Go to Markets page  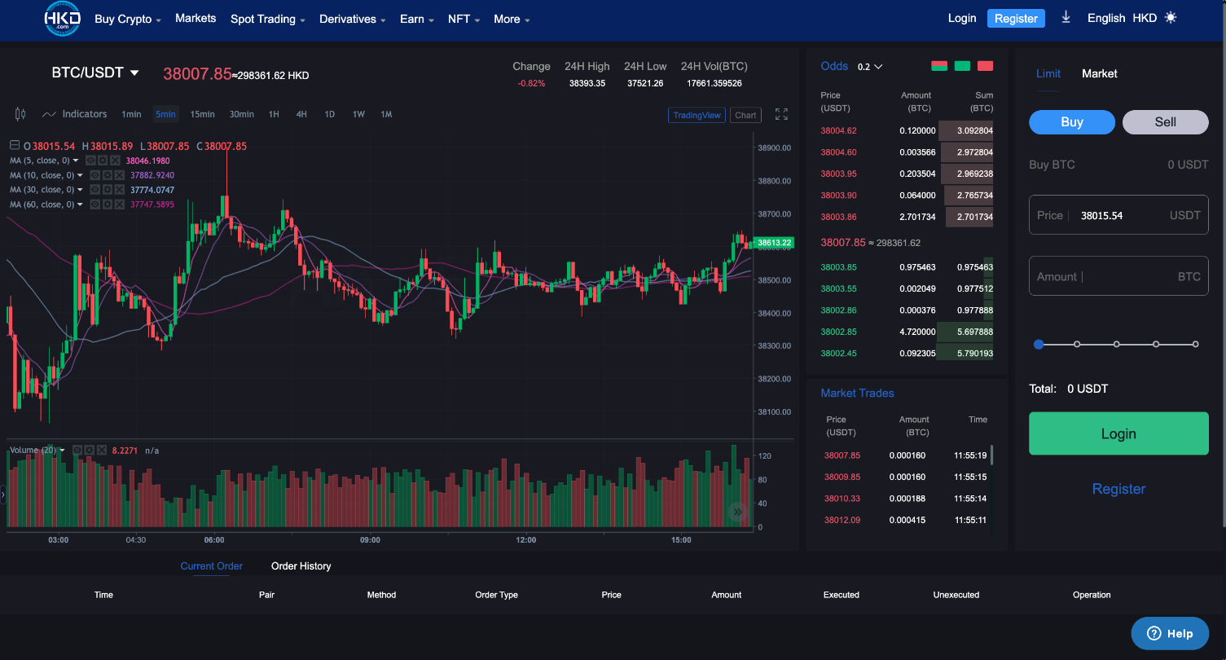196,18
